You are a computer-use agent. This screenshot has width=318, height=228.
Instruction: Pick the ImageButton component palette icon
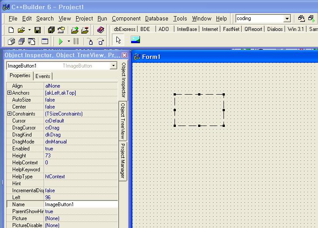tap(135, 41)
